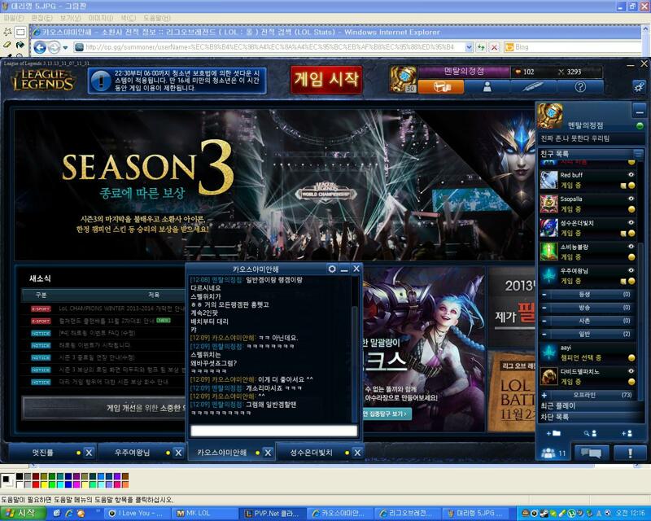Viewport: 651px width, 521px height.
Task: Open the summoner profile icon tab
Action: coord(487,86)
